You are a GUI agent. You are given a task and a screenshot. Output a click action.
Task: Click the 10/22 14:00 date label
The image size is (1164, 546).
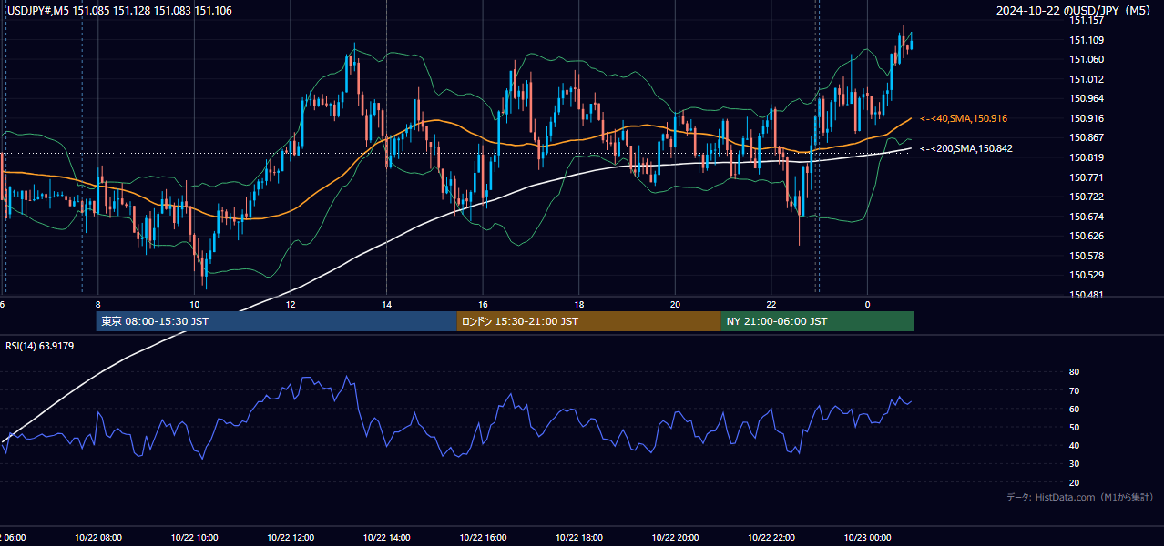click(x=385, y=537)
